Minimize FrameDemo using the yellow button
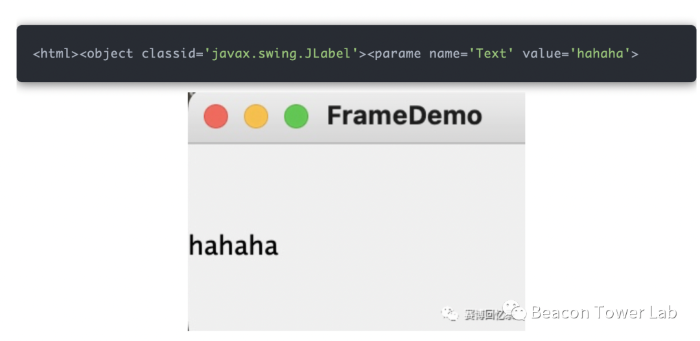700x341 pixels. 256,116
